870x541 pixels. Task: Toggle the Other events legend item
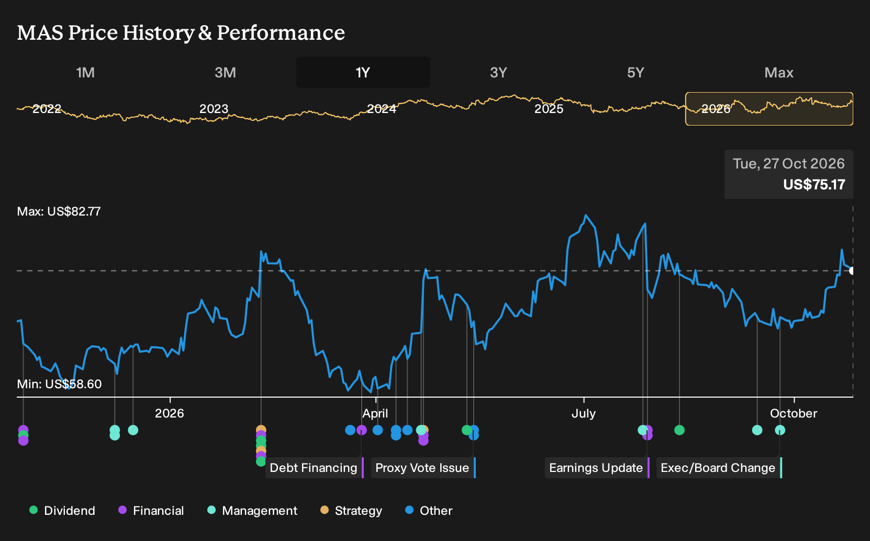click(429, 511)
